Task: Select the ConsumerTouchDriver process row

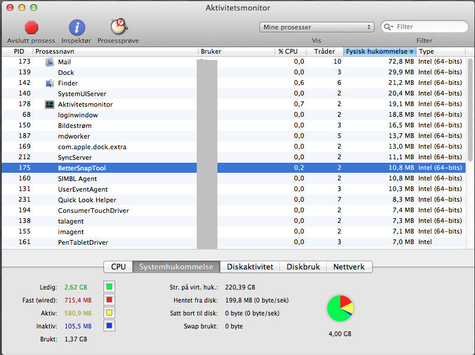Action: pyautogui.click(x=233, y=210)
